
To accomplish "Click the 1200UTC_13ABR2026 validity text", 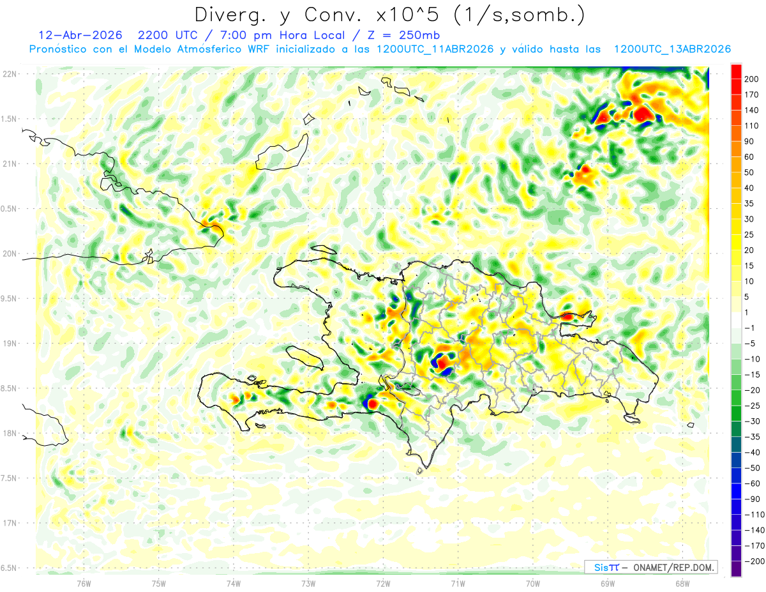I will [672, 49].
